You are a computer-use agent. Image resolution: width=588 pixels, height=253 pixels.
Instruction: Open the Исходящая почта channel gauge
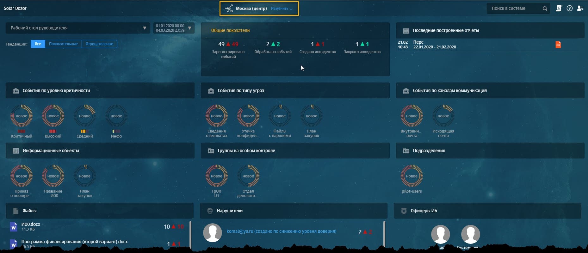point(443,116)
